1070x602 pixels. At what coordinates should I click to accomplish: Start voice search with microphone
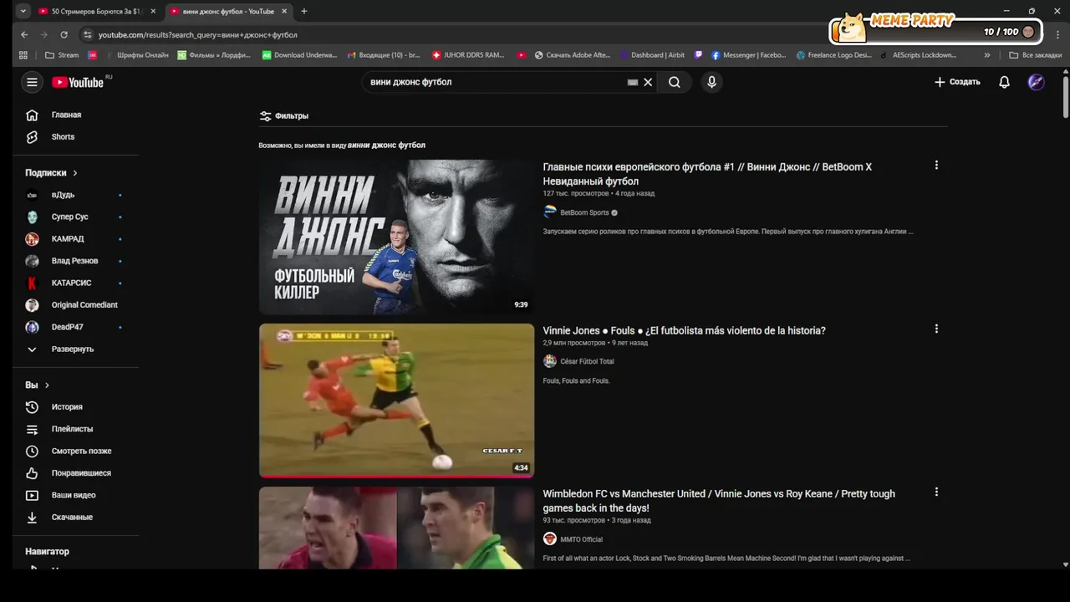(x=711, y=82)
